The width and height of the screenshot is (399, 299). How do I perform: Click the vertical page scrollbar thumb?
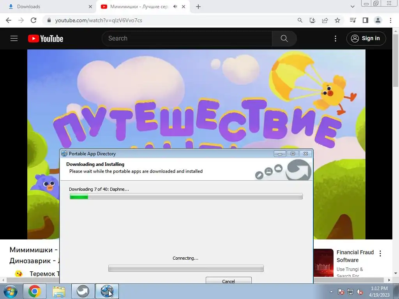pos(396,61)
